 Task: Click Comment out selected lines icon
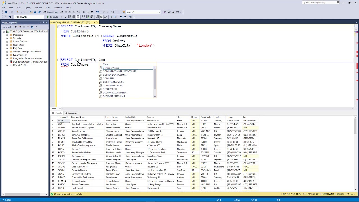point(111,17)
